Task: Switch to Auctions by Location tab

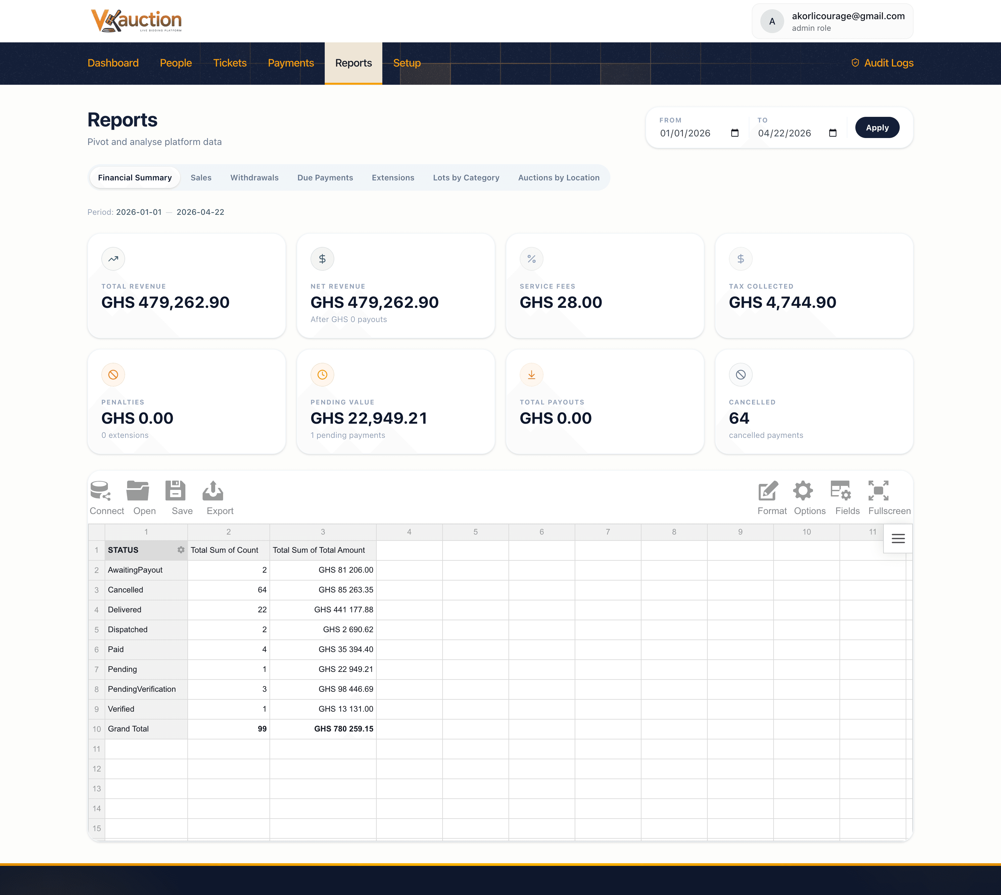Action: (559, 177)
